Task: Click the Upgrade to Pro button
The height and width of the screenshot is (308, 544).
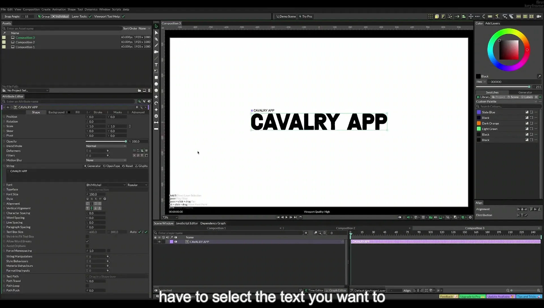Action: click(472, 297)
